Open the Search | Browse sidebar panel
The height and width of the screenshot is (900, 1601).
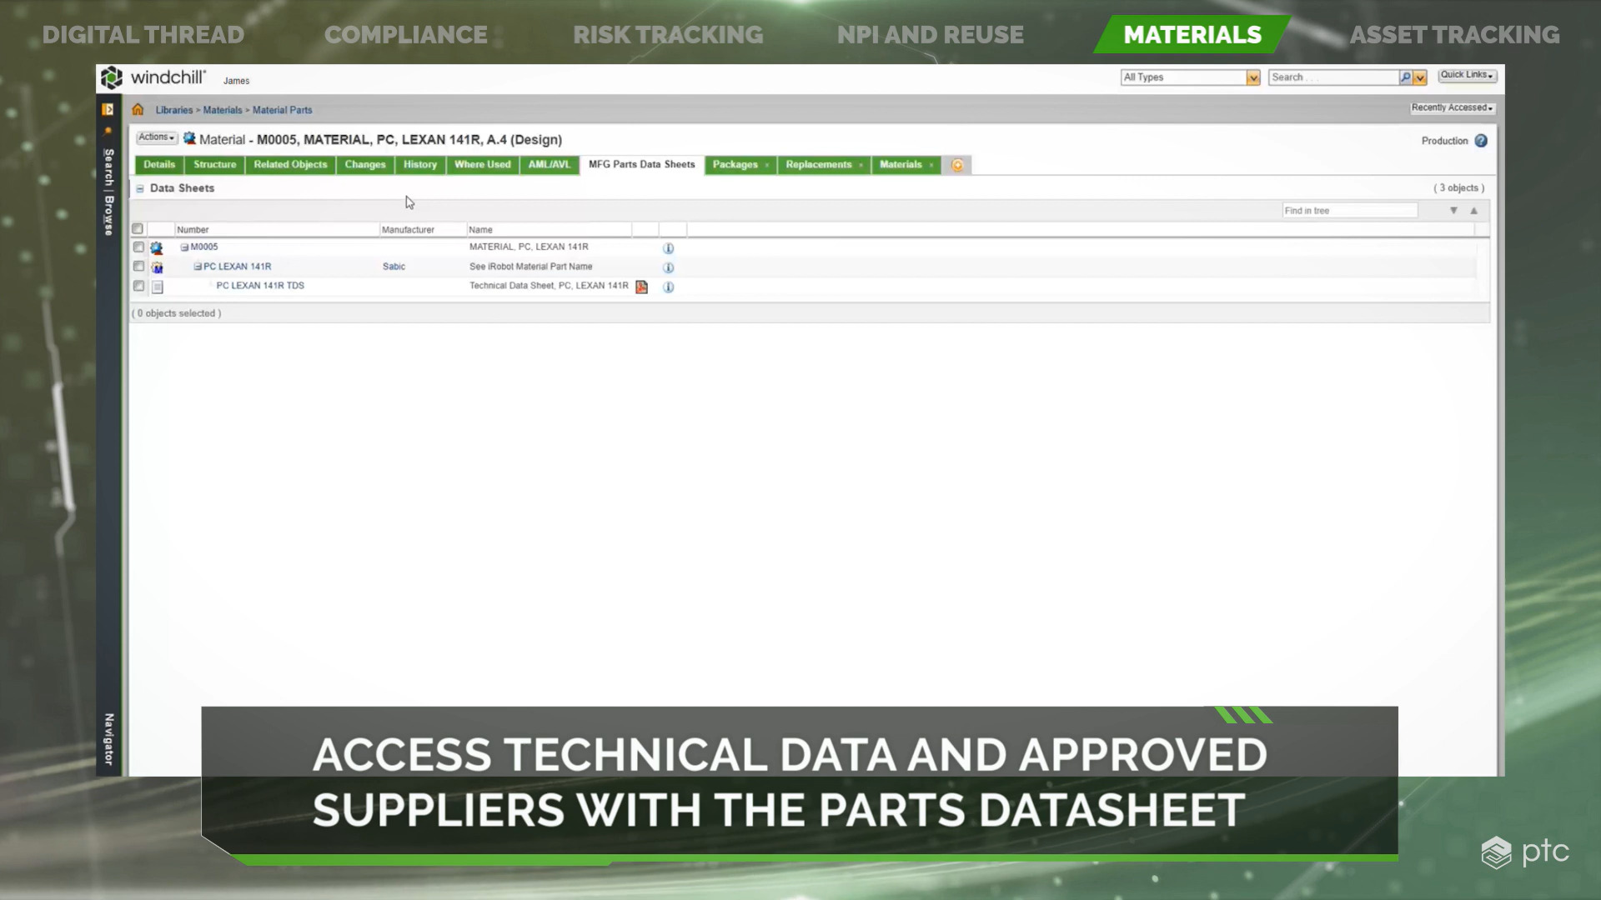[108, 192]
